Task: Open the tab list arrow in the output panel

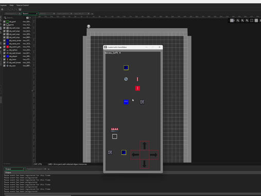Action: 48,169
